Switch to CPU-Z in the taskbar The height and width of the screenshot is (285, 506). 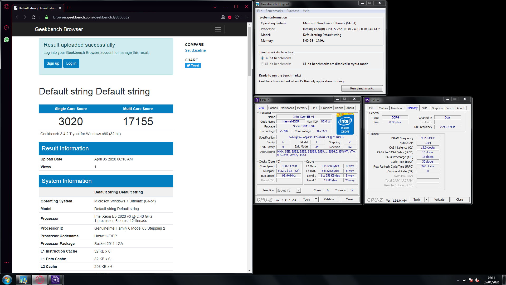coord(55,280)
